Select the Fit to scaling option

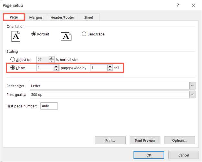[13, 68]
